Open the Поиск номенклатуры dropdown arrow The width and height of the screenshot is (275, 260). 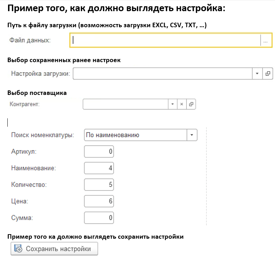click(x=192, y=135)
